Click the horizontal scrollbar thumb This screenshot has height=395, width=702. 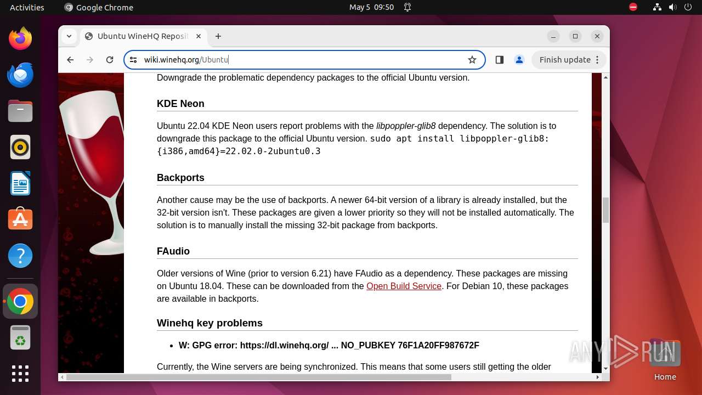[259, 377]
